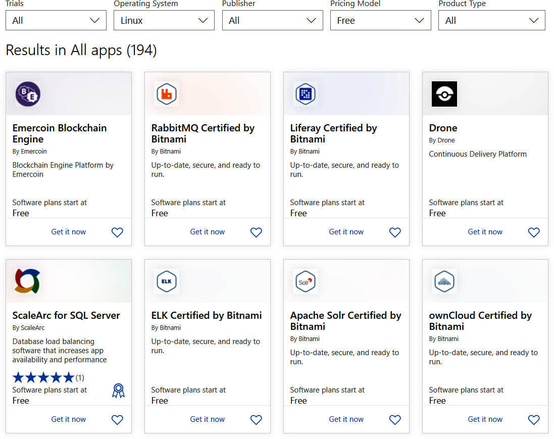Screen dimensions: 554x439
Task: Click the Drone app logo icon
Action: [x=444, y=94]
